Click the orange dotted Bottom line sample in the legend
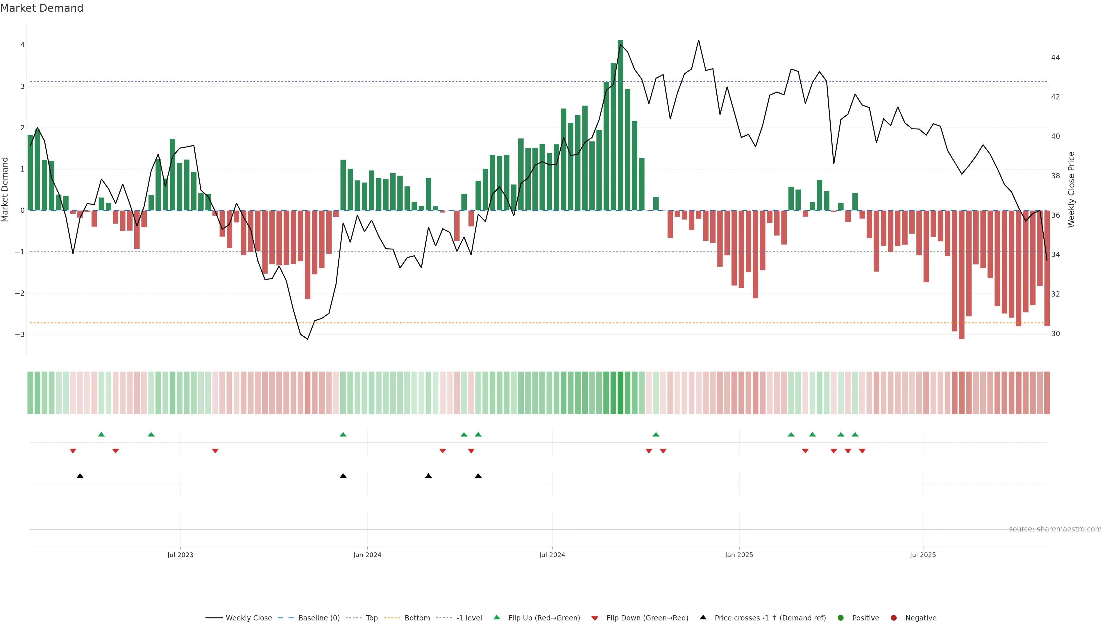The width and height of the screenshot is (1116, 628). [x=392, y=618]
